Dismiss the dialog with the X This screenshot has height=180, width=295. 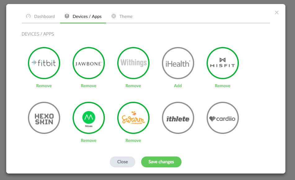coord(277,13)
